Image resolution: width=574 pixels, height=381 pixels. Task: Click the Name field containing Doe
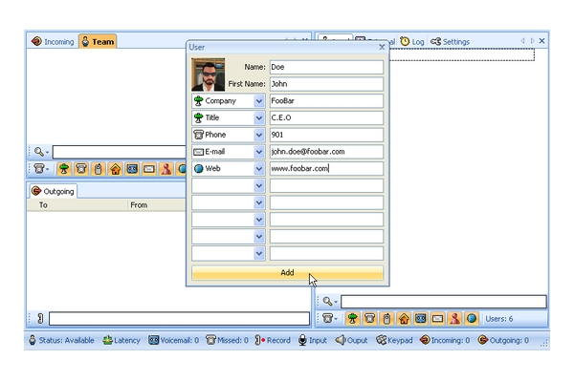326,67
